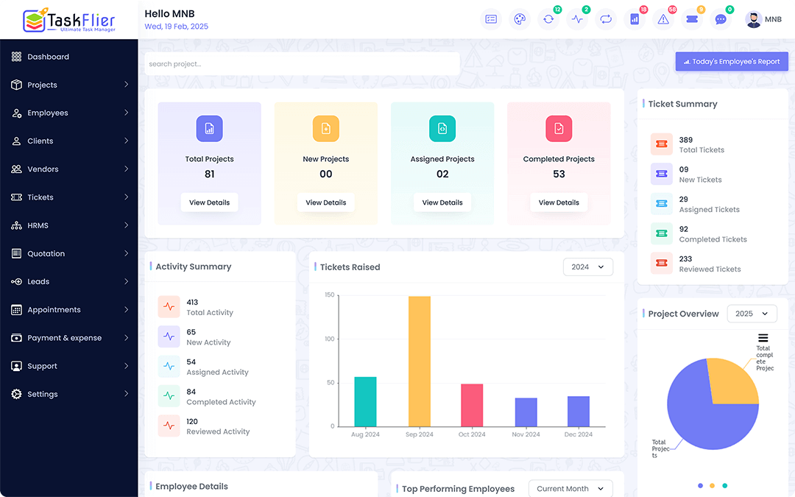Open the Tickets Raised 2024 year dropdown
795x497 pixels.
pos(587,267)
